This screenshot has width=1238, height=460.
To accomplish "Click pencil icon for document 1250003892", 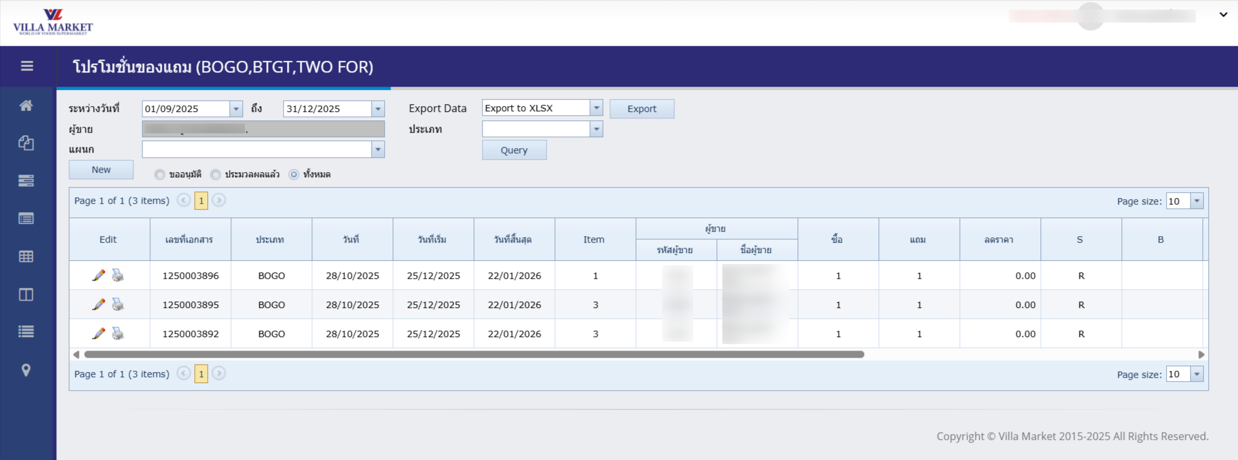I will pyautogui.click(x=98, y=334).
